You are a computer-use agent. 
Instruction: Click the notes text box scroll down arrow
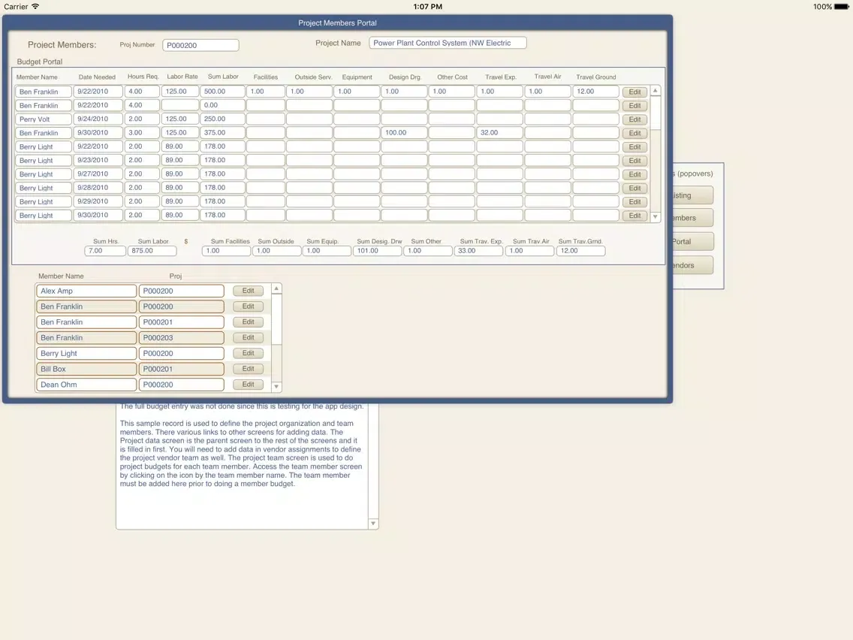point(373,524)
